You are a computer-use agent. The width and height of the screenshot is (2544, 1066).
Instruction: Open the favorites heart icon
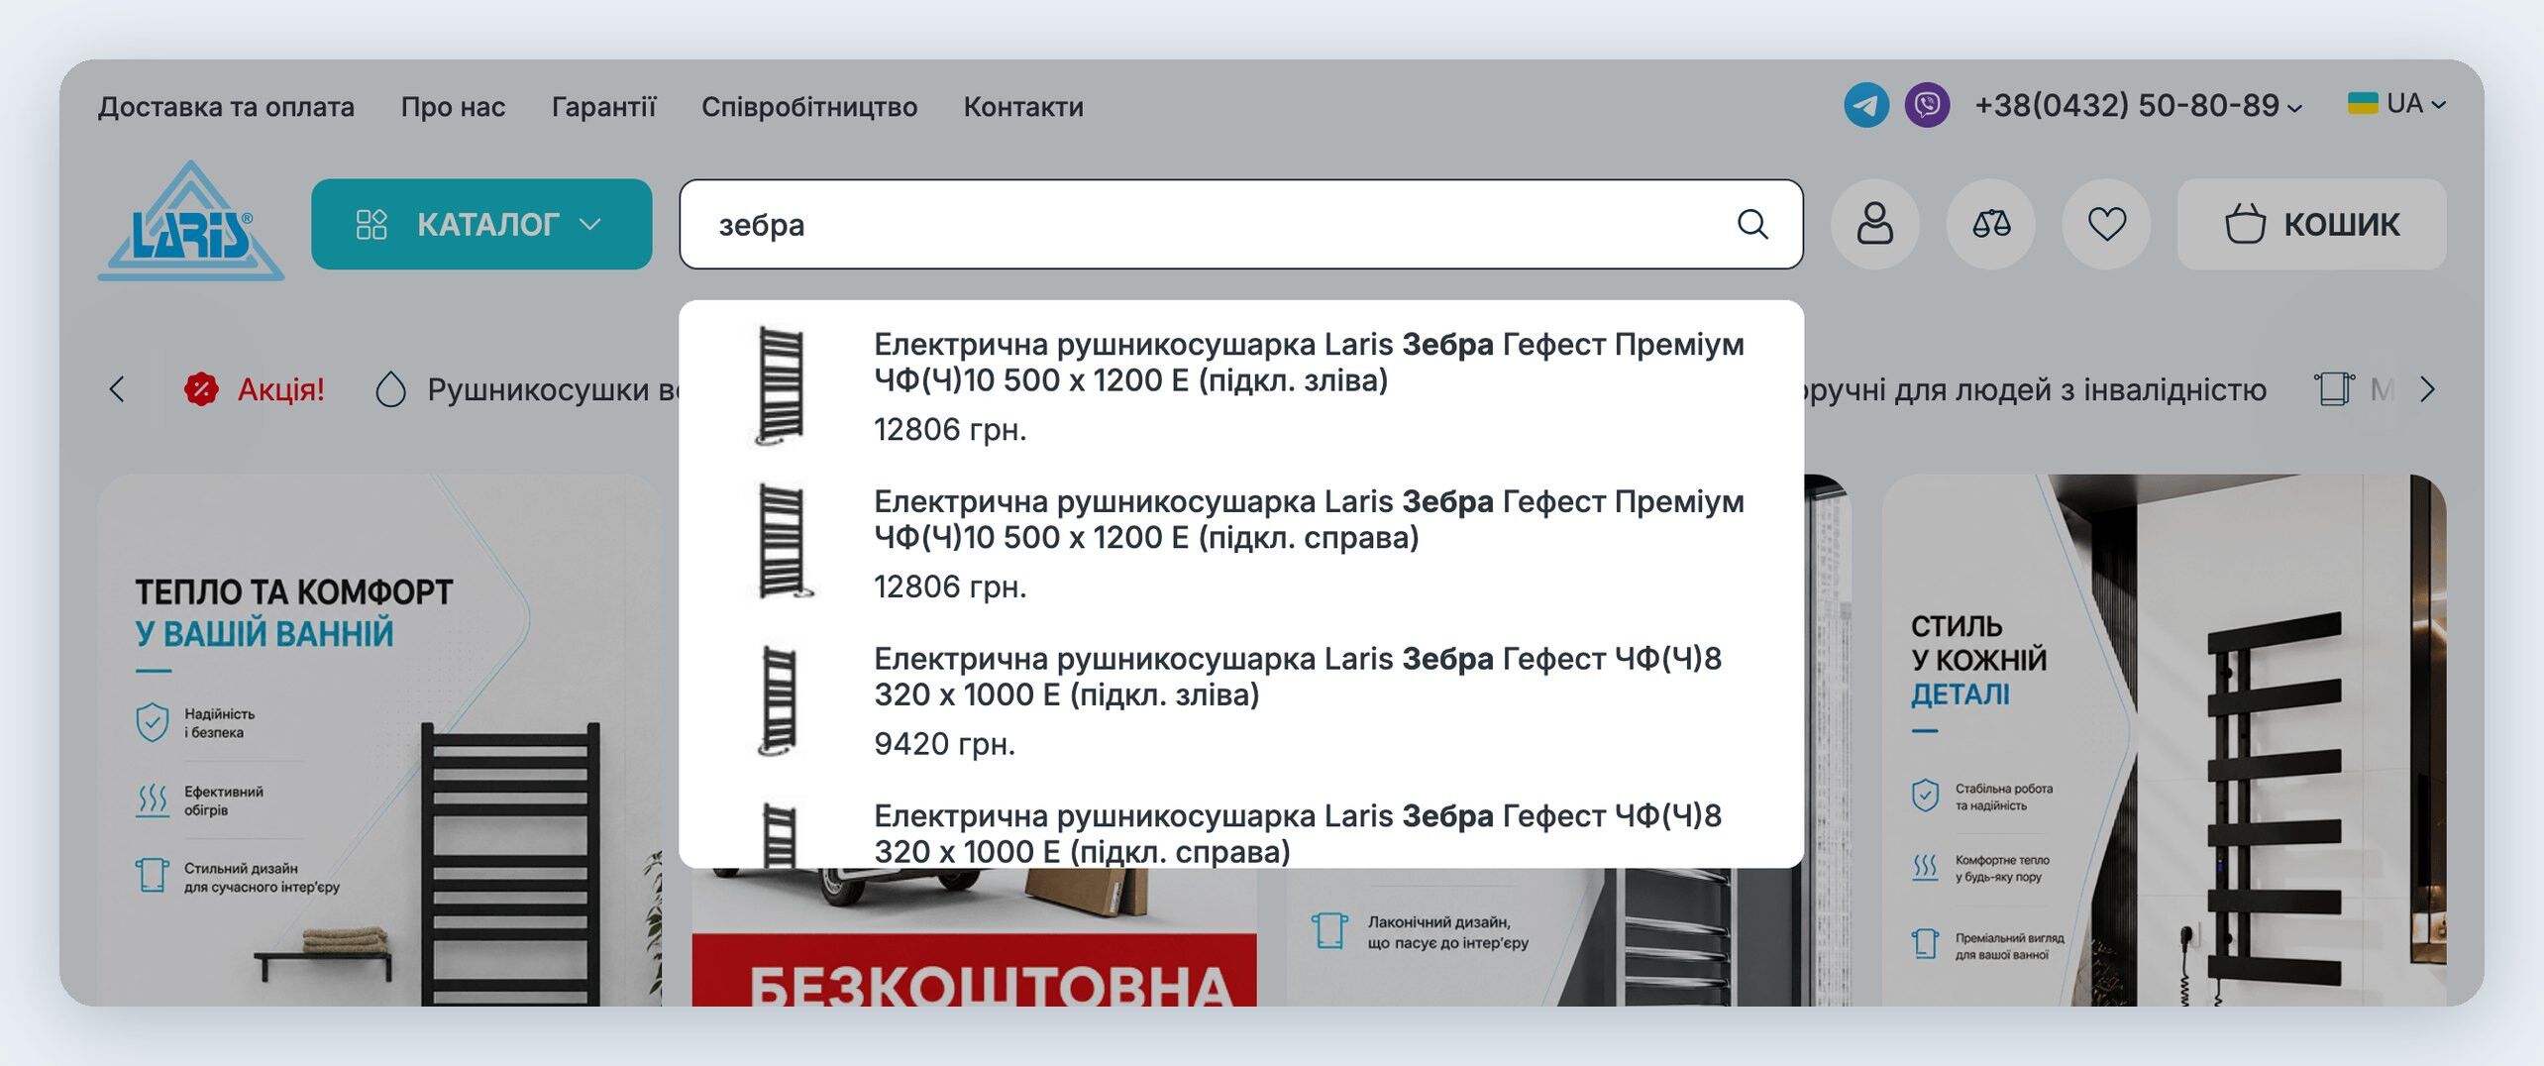pyautogui.click(x=2106, y=224)
